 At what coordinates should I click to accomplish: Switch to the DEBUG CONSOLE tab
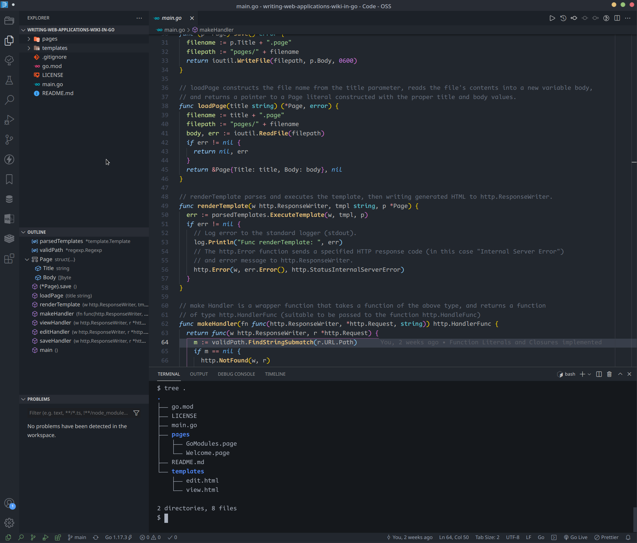tap(236, 374)
